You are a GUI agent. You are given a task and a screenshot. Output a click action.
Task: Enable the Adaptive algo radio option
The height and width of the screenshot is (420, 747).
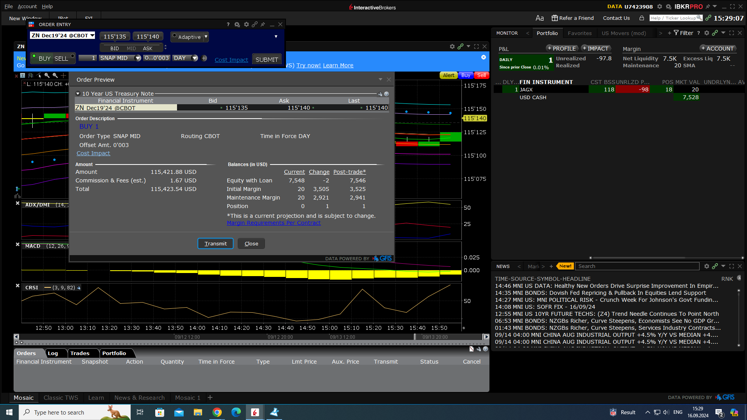point(175,36)
